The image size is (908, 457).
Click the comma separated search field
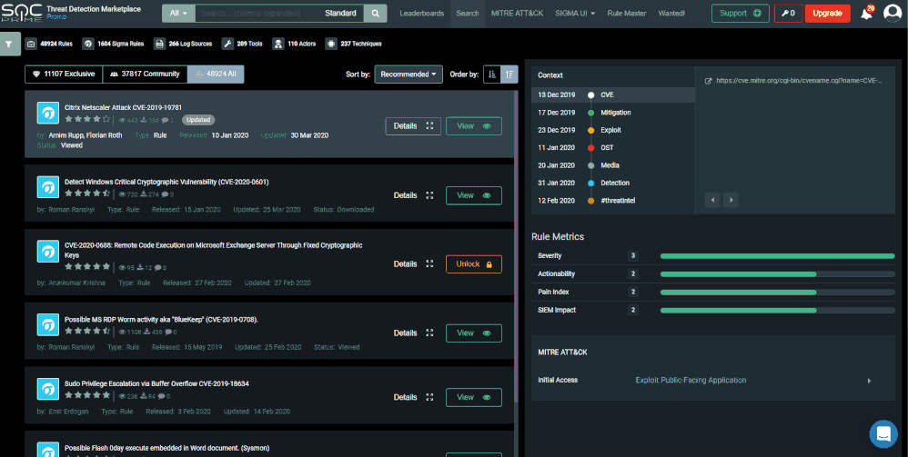pyautogui.click(x=257, y=14)
